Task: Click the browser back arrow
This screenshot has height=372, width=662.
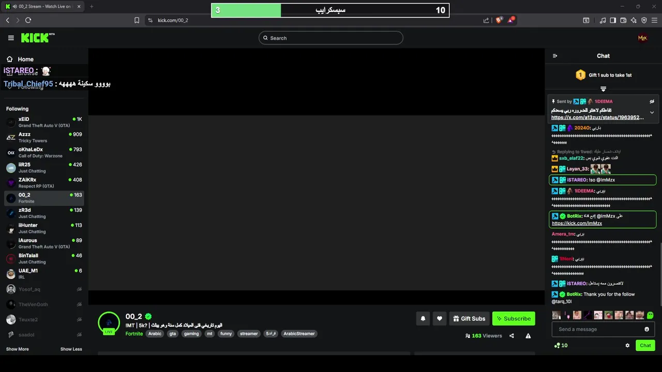Action: tap(8, 20)
